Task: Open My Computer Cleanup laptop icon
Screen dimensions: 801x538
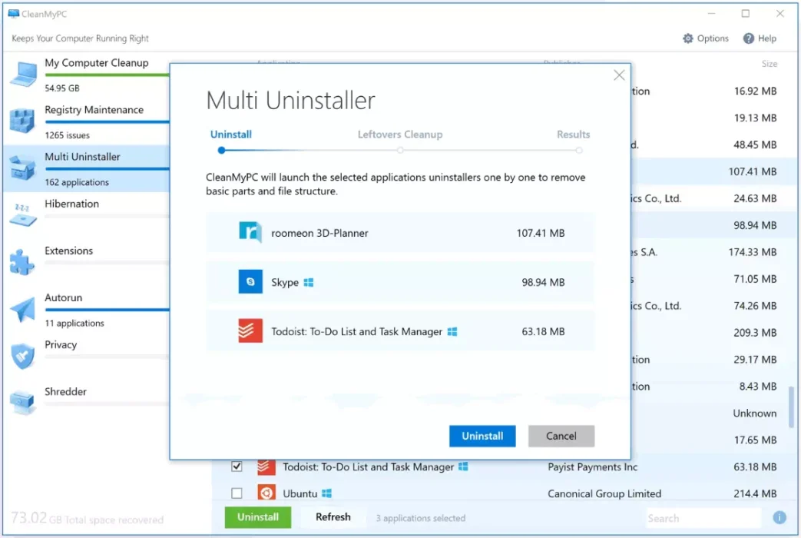Action: (23, 75)
